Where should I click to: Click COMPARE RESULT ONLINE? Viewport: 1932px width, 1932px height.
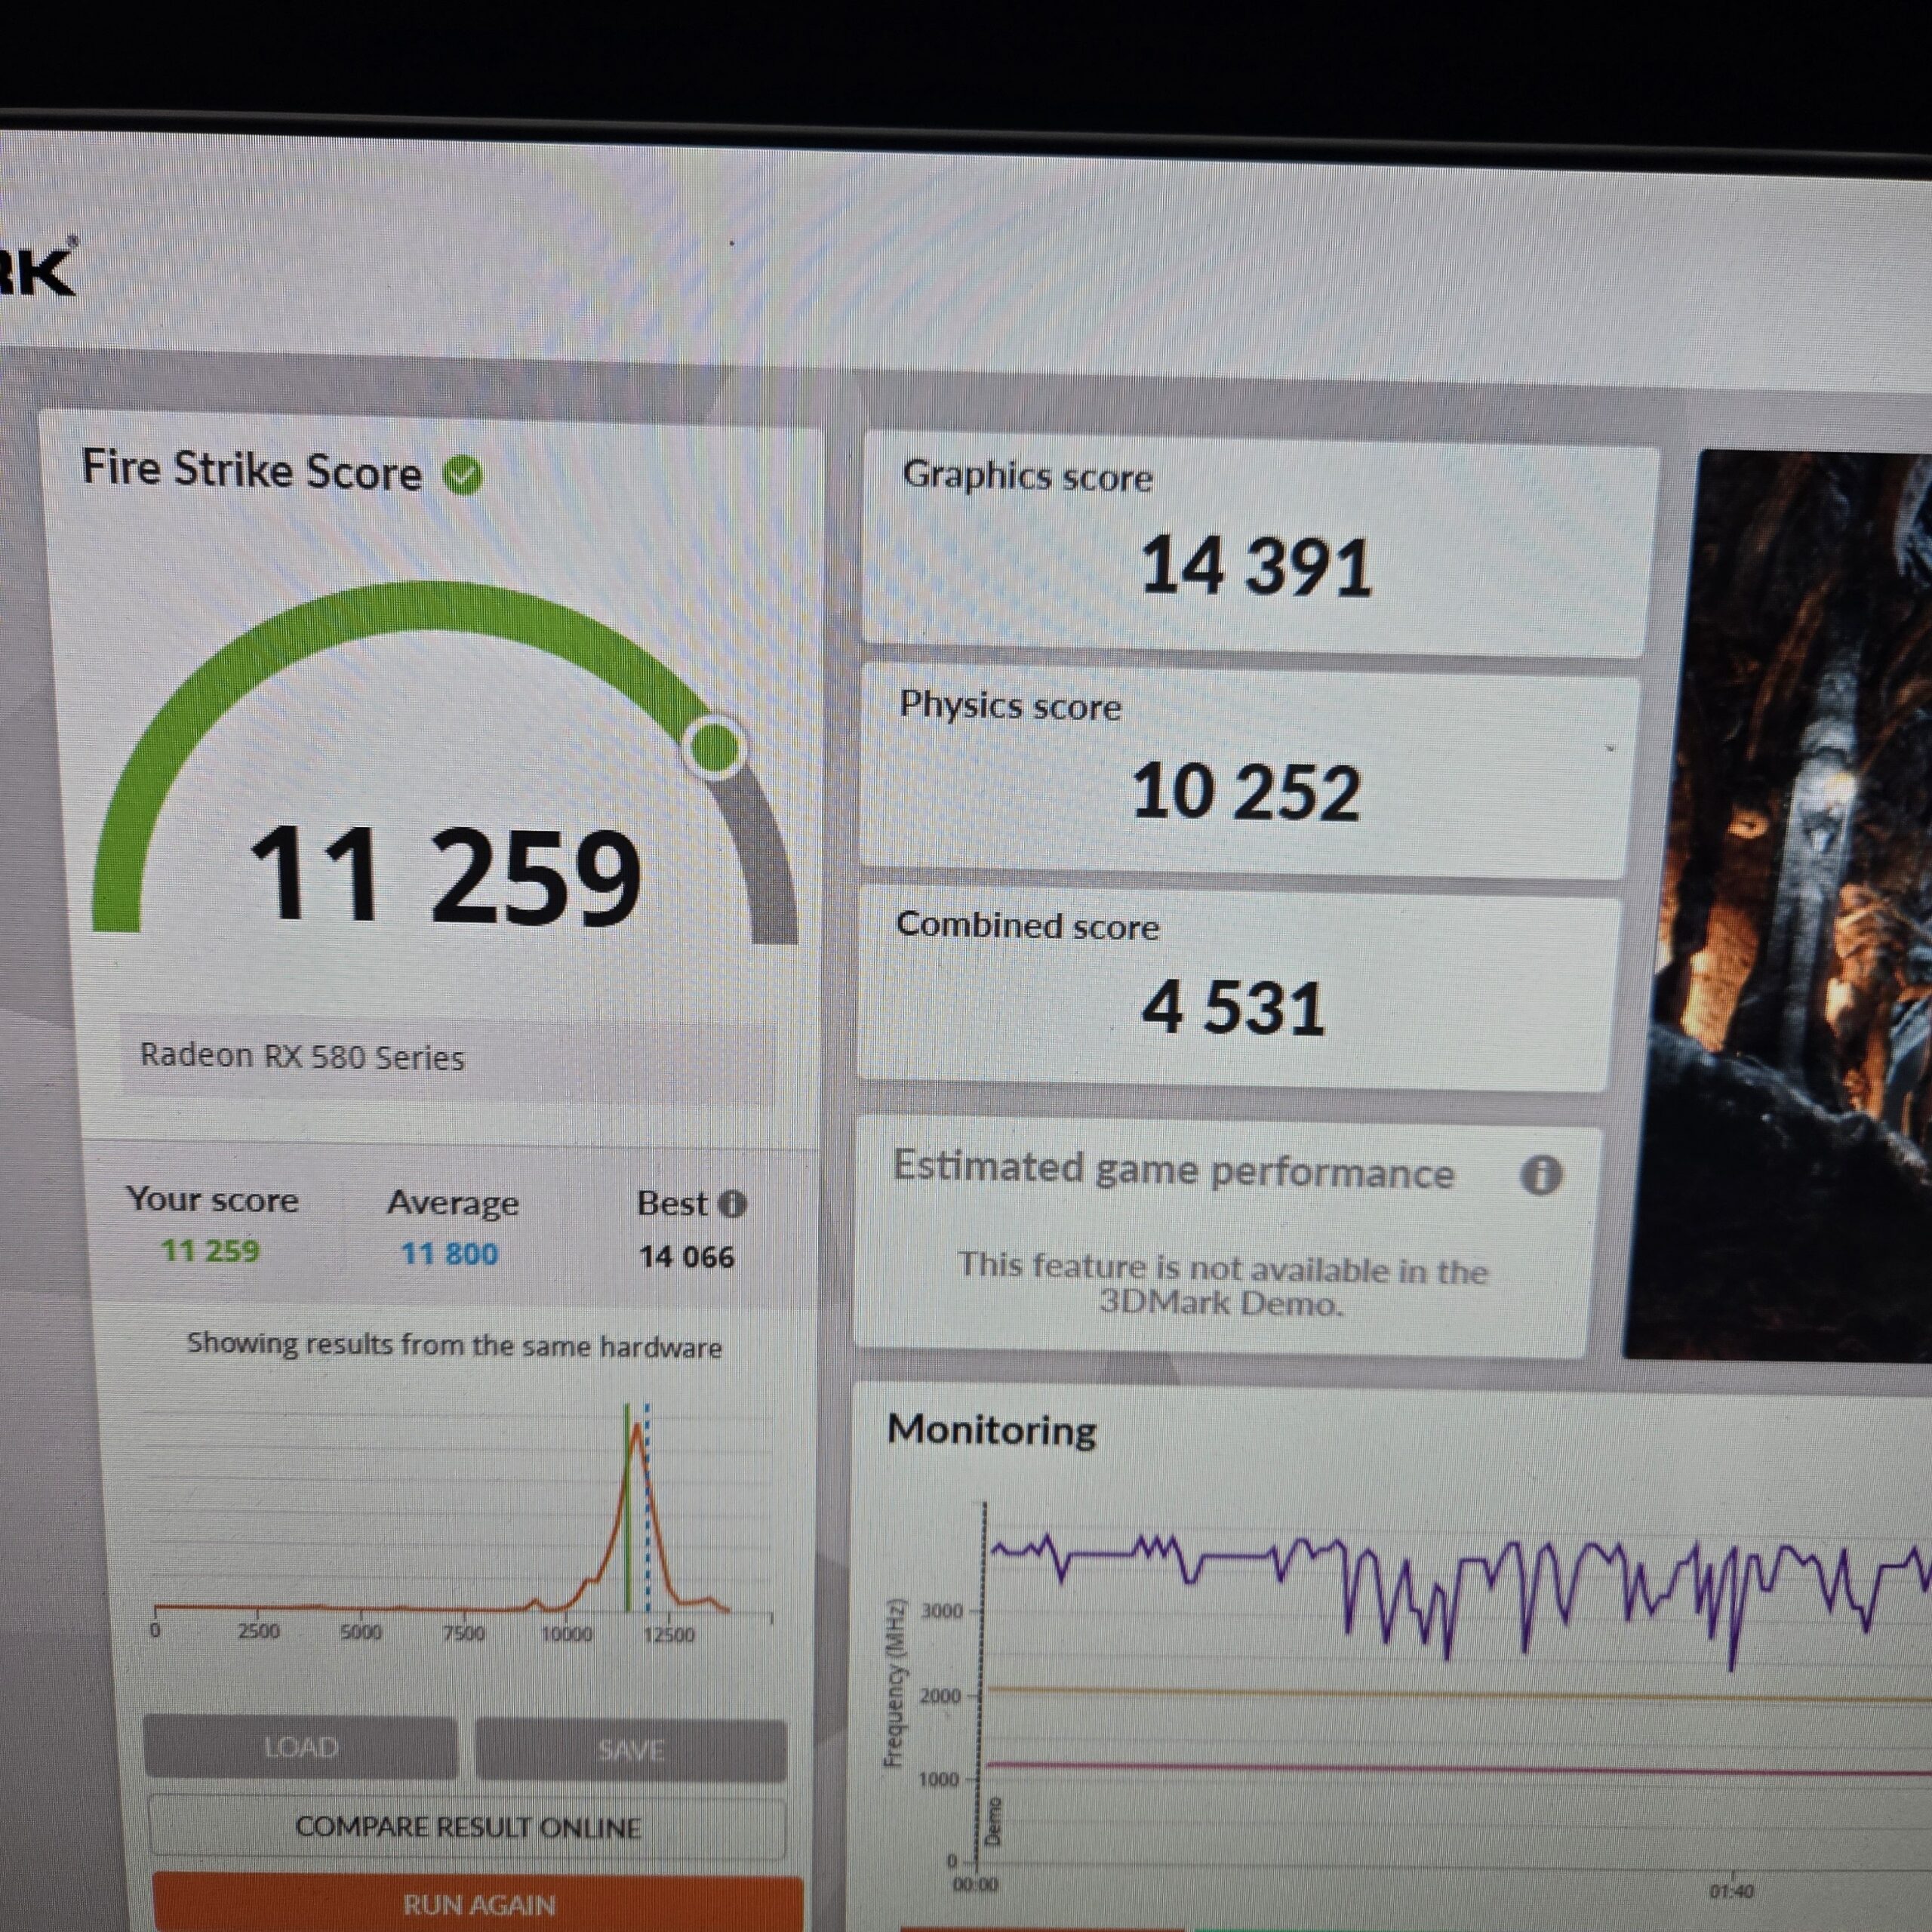pos(467,1827)
